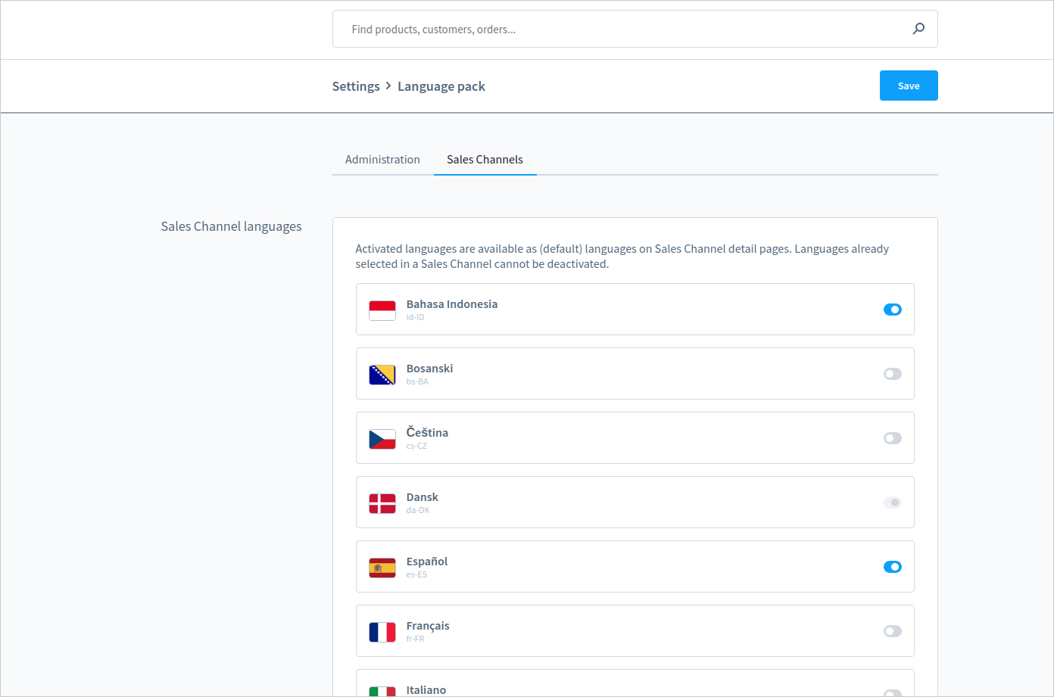The image size is (1054, 697).
Task: Enable the Čeština language toggle
Action: 893,438
